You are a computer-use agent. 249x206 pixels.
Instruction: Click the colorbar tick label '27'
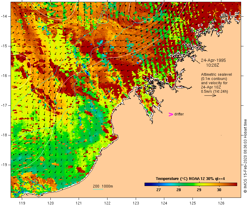coord(159,190)
